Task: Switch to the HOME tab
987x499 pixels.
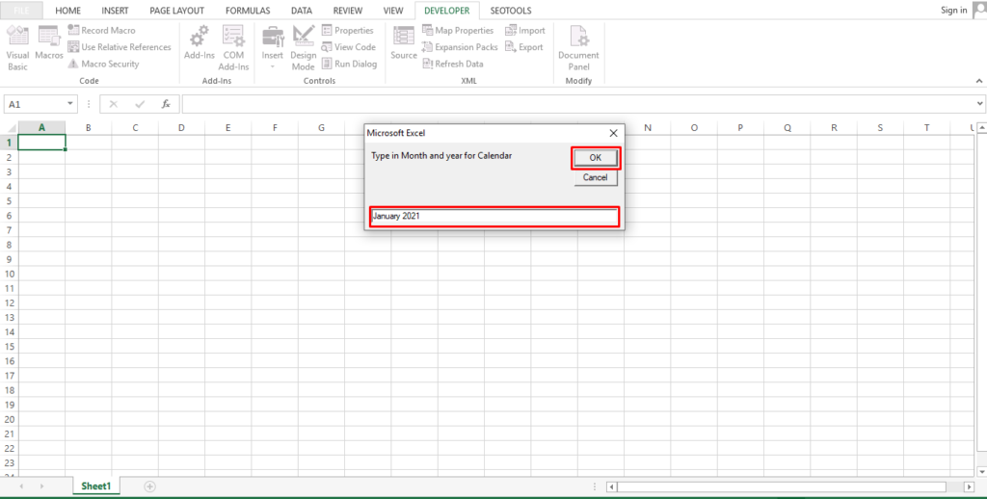Action: pyautogui.click(x=68, y=11)
